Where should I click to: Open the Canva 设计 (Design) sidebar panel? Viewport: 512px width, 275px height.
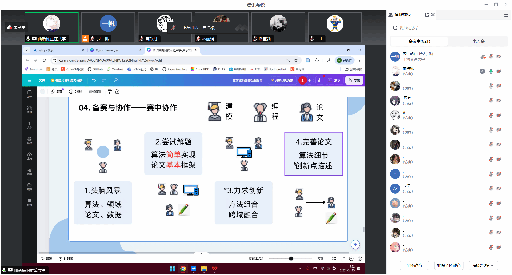click(29, 94)
